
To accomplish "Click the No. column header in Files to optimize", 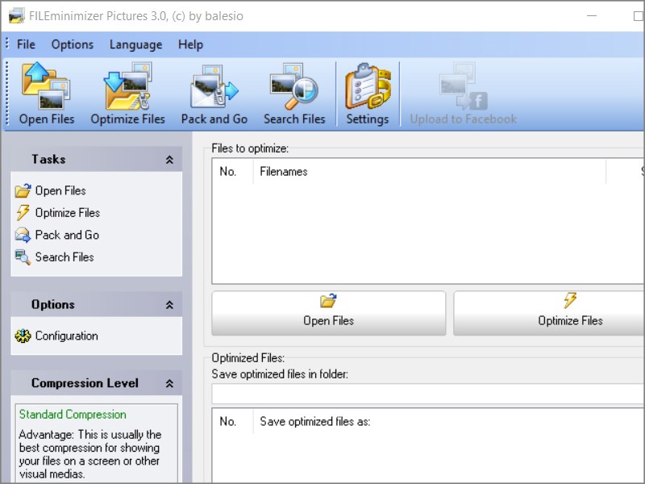I will coord(233,172).
